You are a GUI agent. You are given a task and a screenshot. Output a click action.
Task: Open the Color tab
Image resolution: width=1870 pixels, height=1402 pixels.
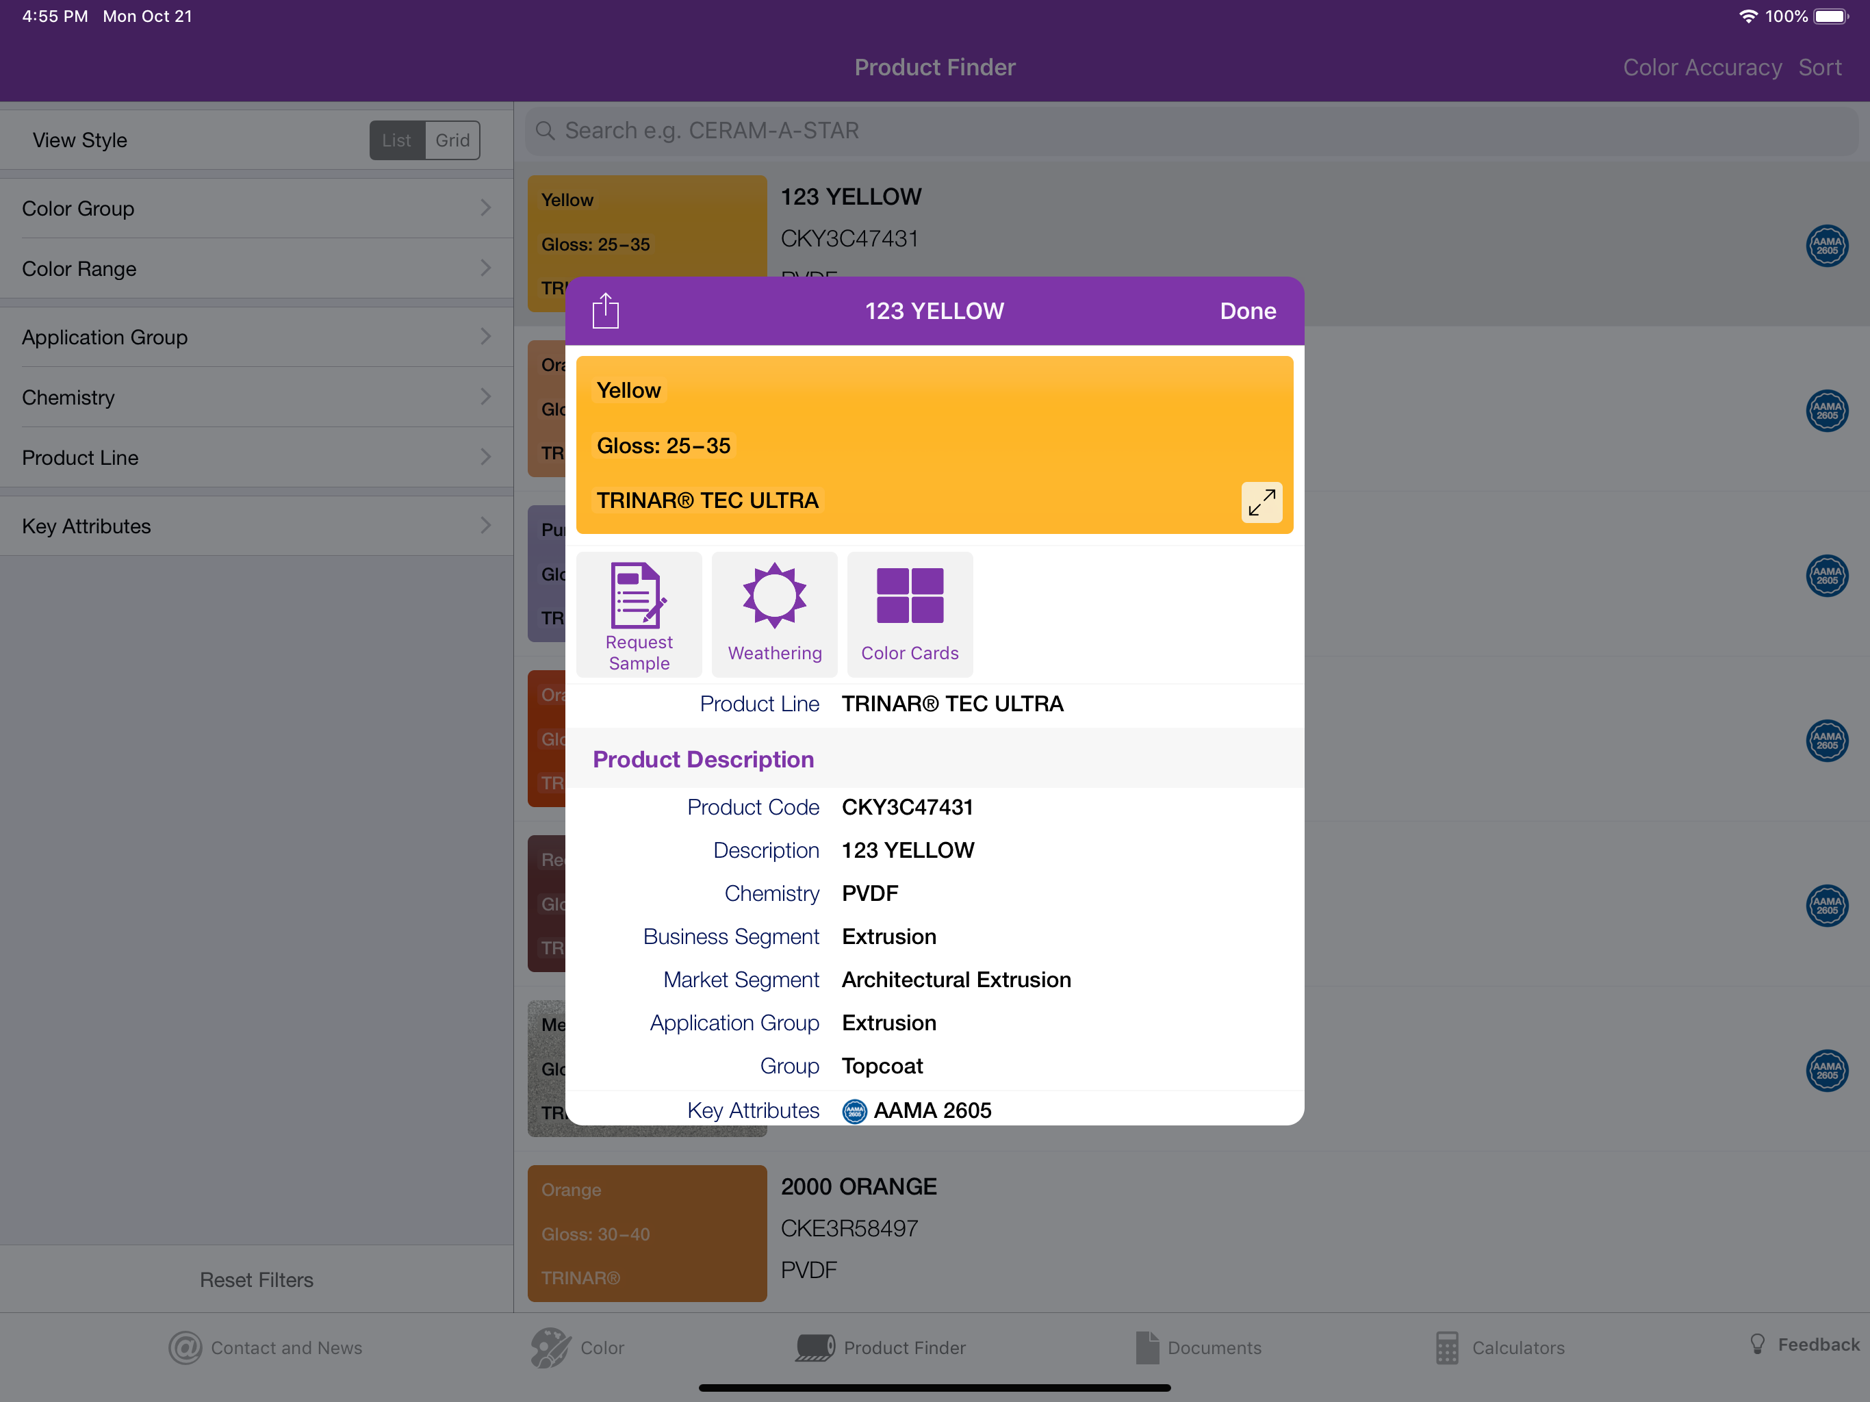[578, 1348]
